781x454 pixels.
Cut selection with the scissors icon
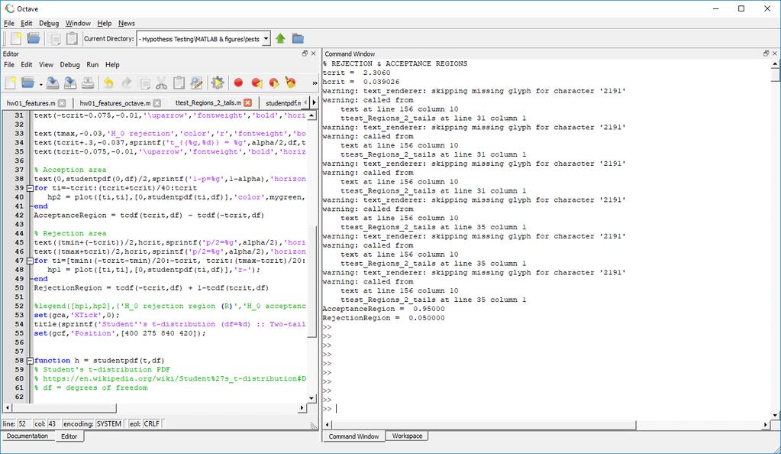tap(161, 83)
